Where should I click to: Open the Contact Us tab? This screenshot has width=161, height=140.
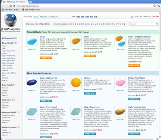coord(54,16)
